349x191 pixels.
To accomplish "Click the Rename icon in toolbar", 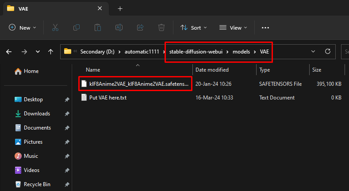I will coord(119,27).
